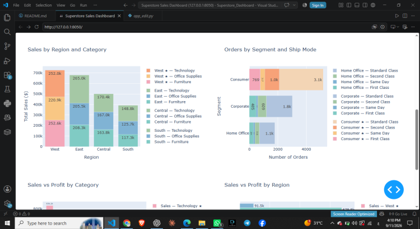
Task: Toggle 'Central — Technology' legend trace
Action: point(170,111)
